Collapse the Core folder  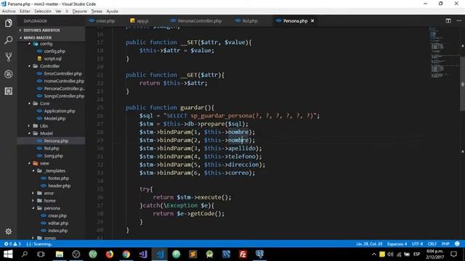(44, 104)
